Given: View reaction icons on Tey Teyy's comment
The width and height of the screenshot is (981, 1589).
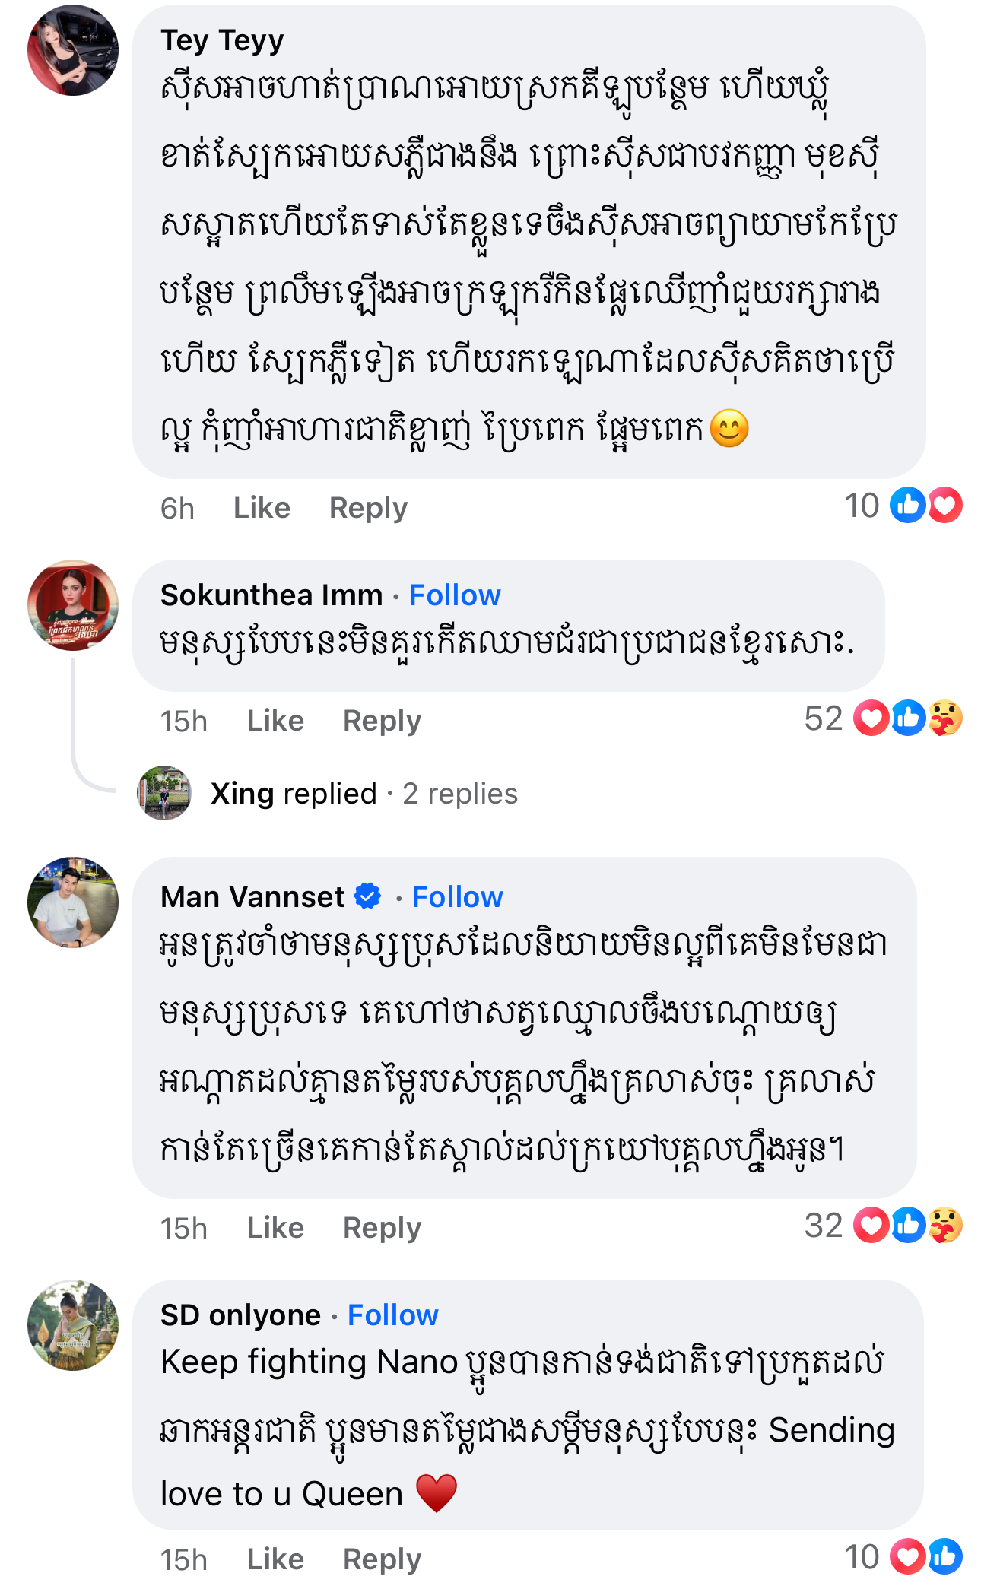Looking at the screenshot, I should [x=925, y=505].
